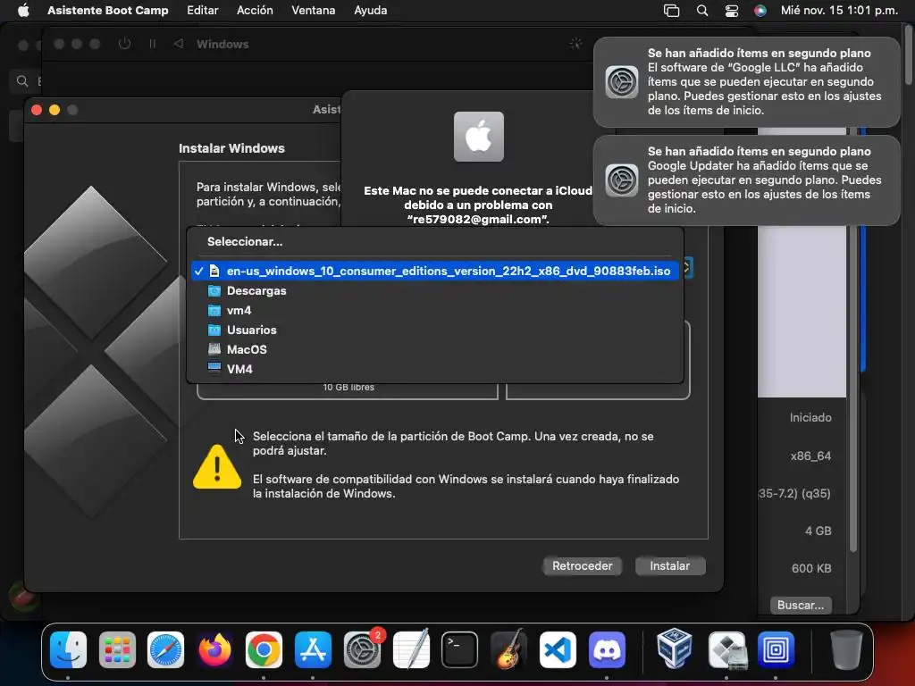Open Siri from the menu bar
The image size is (915, 686).
(760, 11)
